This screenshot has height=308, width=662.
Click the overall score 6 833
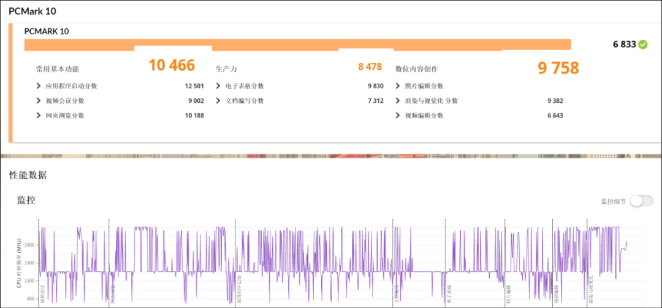point(624,44)
